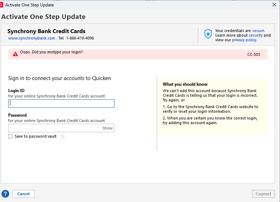Screen dimensions: 280x202
Task: Click the CC-503 error code
Action: (254, 54)
